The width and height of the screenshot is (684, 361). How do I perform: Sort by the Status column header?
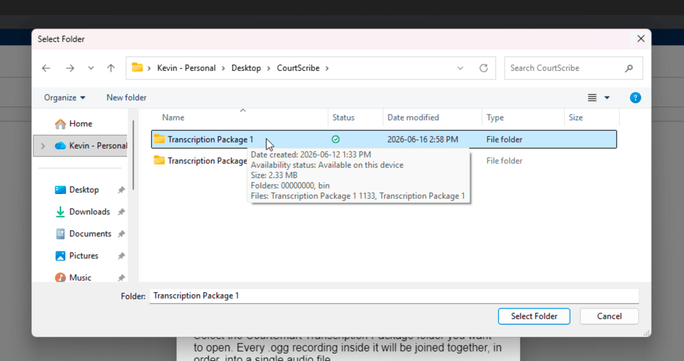[x=344, y=118]
